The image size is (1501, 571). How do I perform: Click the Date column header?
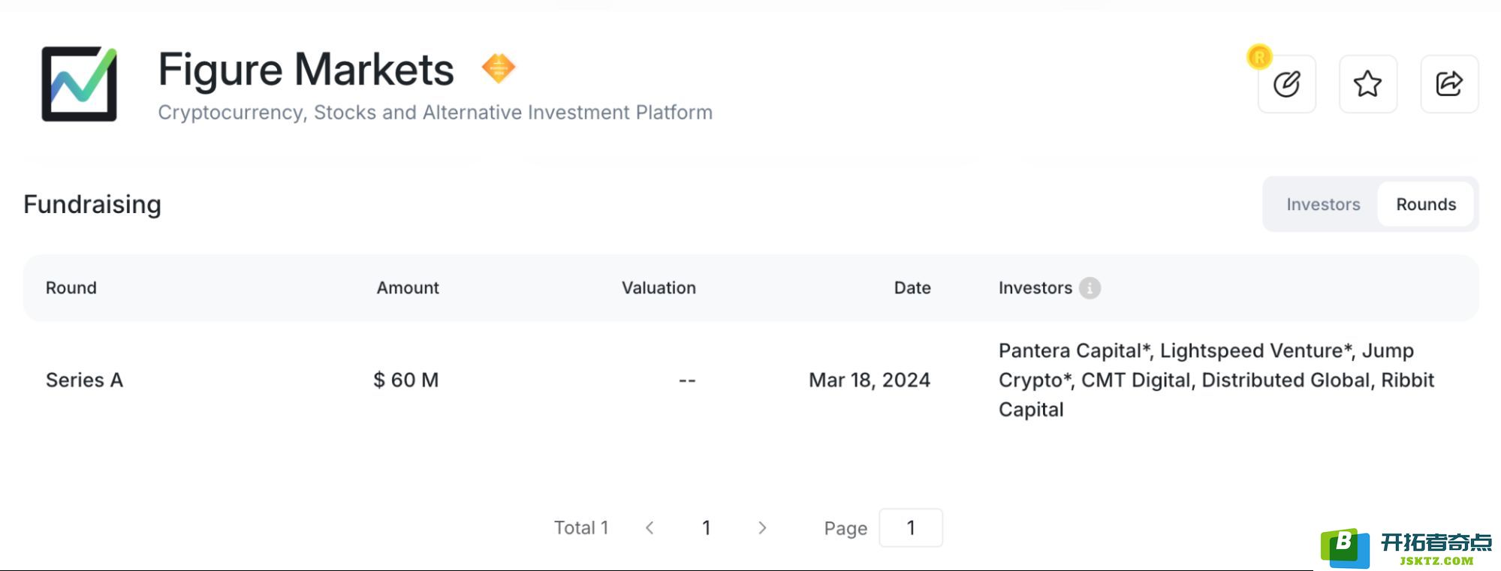pyautogui.click(x=912, y=288)
